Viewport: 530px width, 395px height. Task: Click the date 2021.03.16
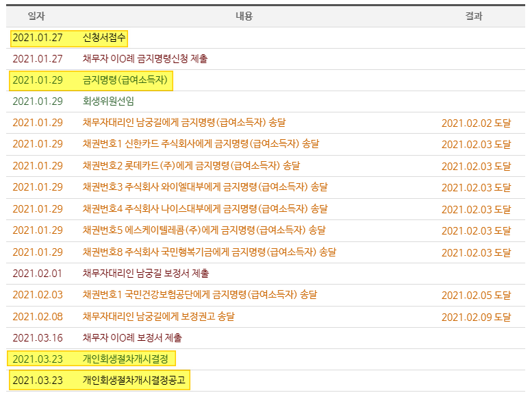pyautogui.click(x=38, y=337)
